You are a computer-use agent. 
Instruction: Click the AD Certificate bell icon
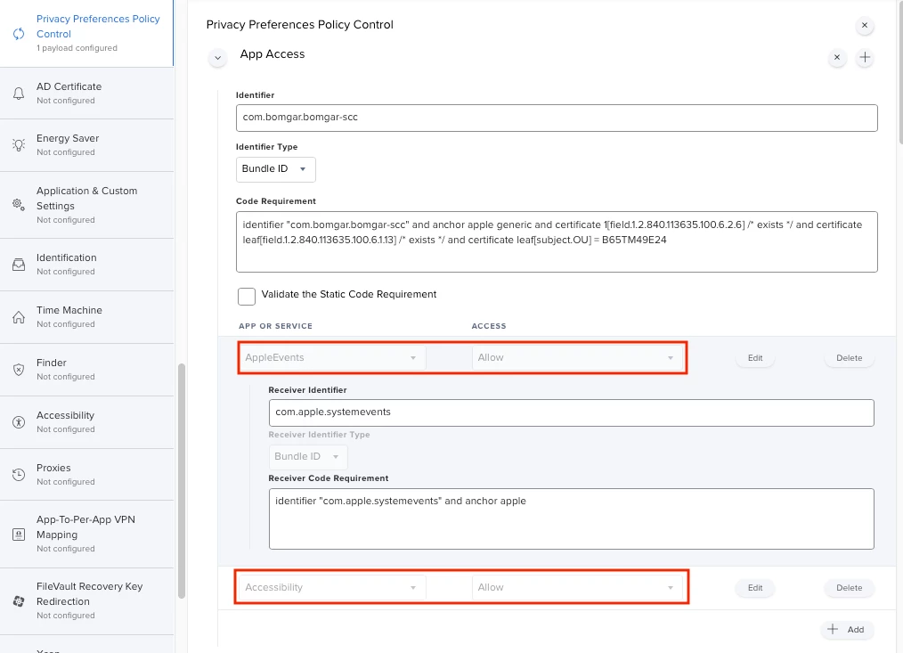[19, 94]
